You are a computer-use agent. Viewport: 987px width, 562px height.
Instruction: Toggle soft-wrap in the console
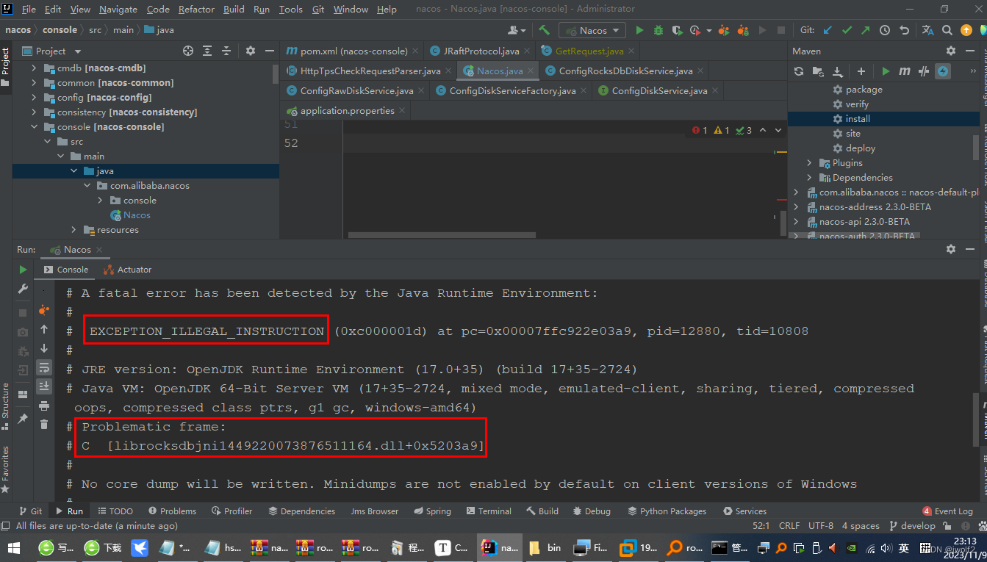(44, 367)
